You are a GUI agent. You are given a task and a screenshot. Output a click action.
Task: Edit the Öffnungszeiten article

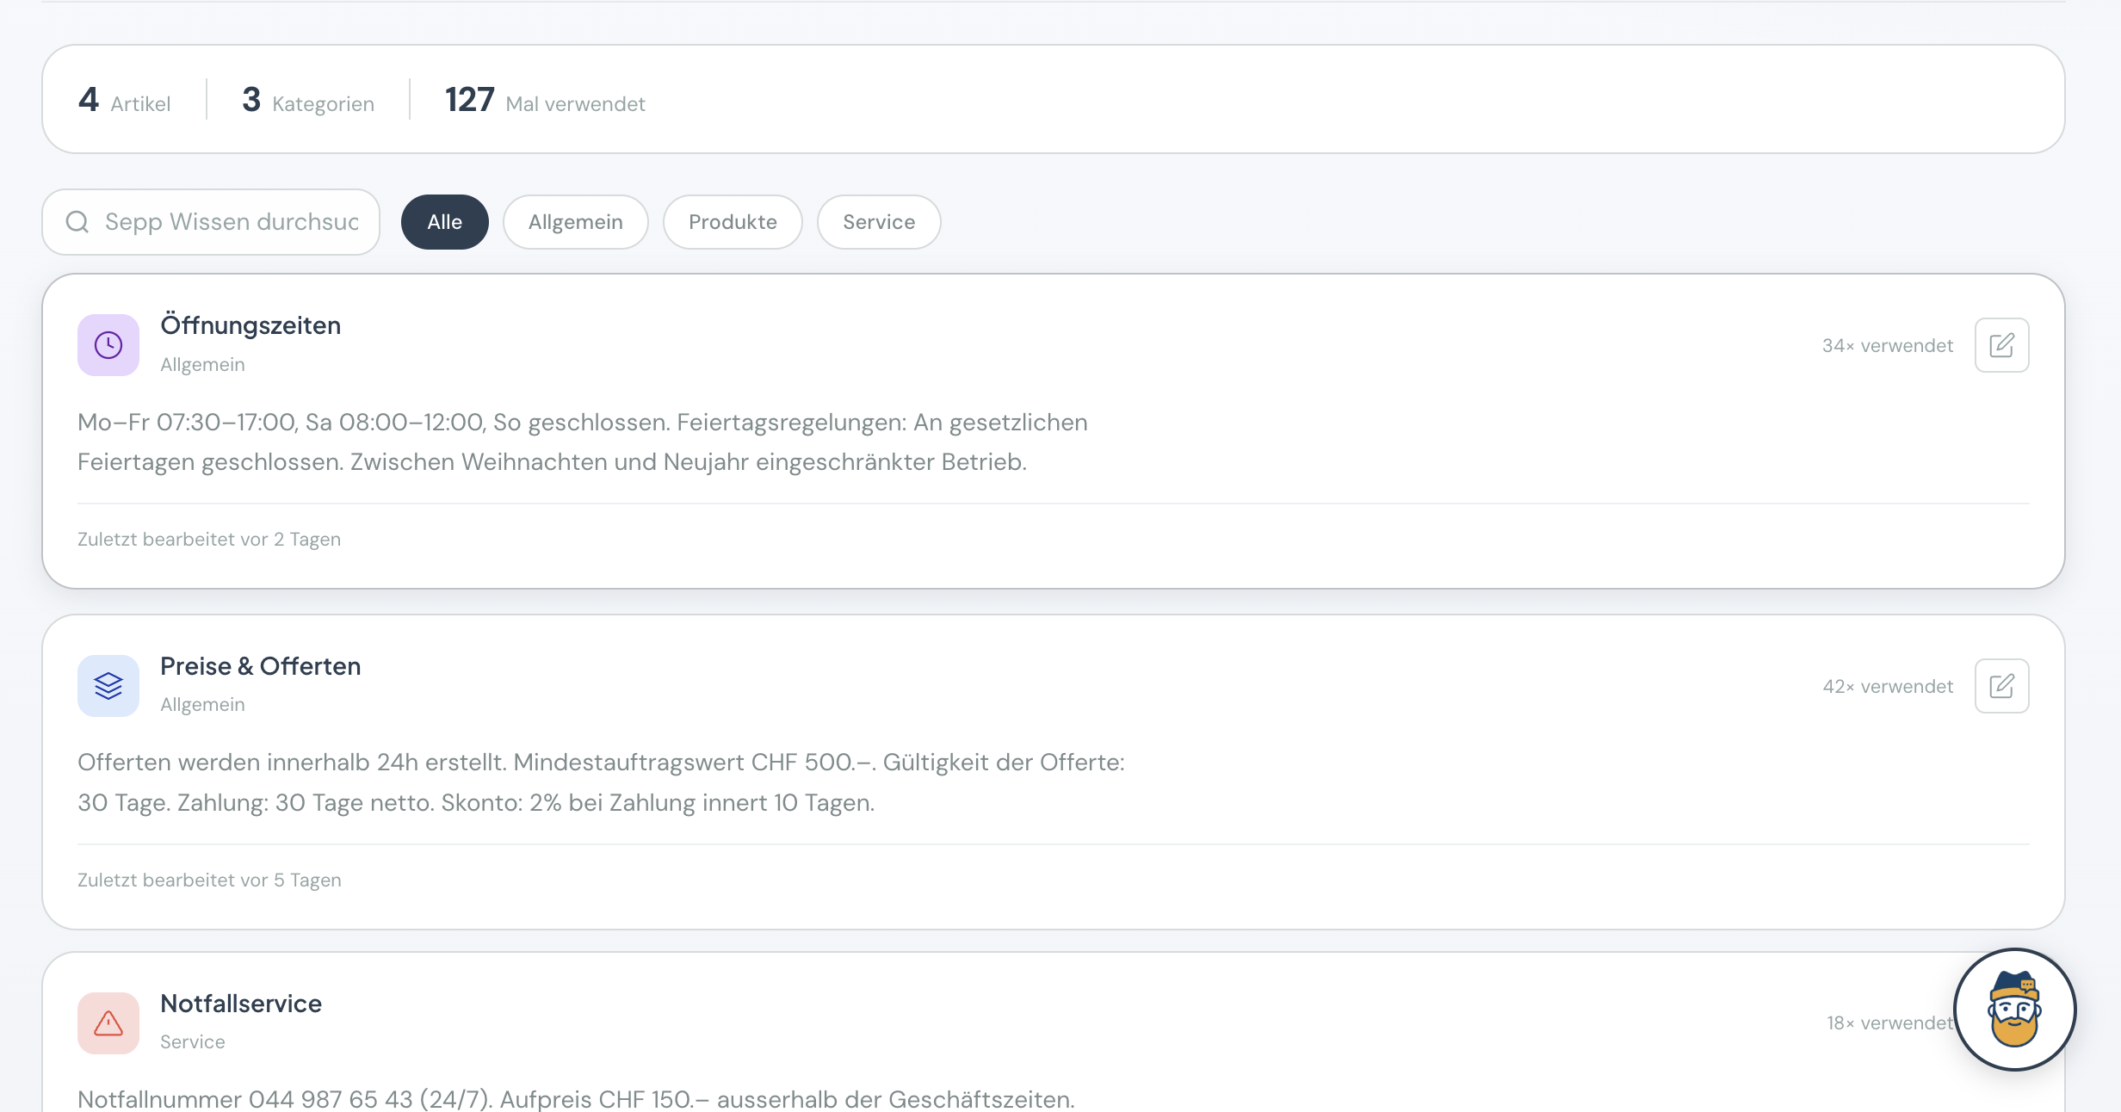coord(2001,345)
